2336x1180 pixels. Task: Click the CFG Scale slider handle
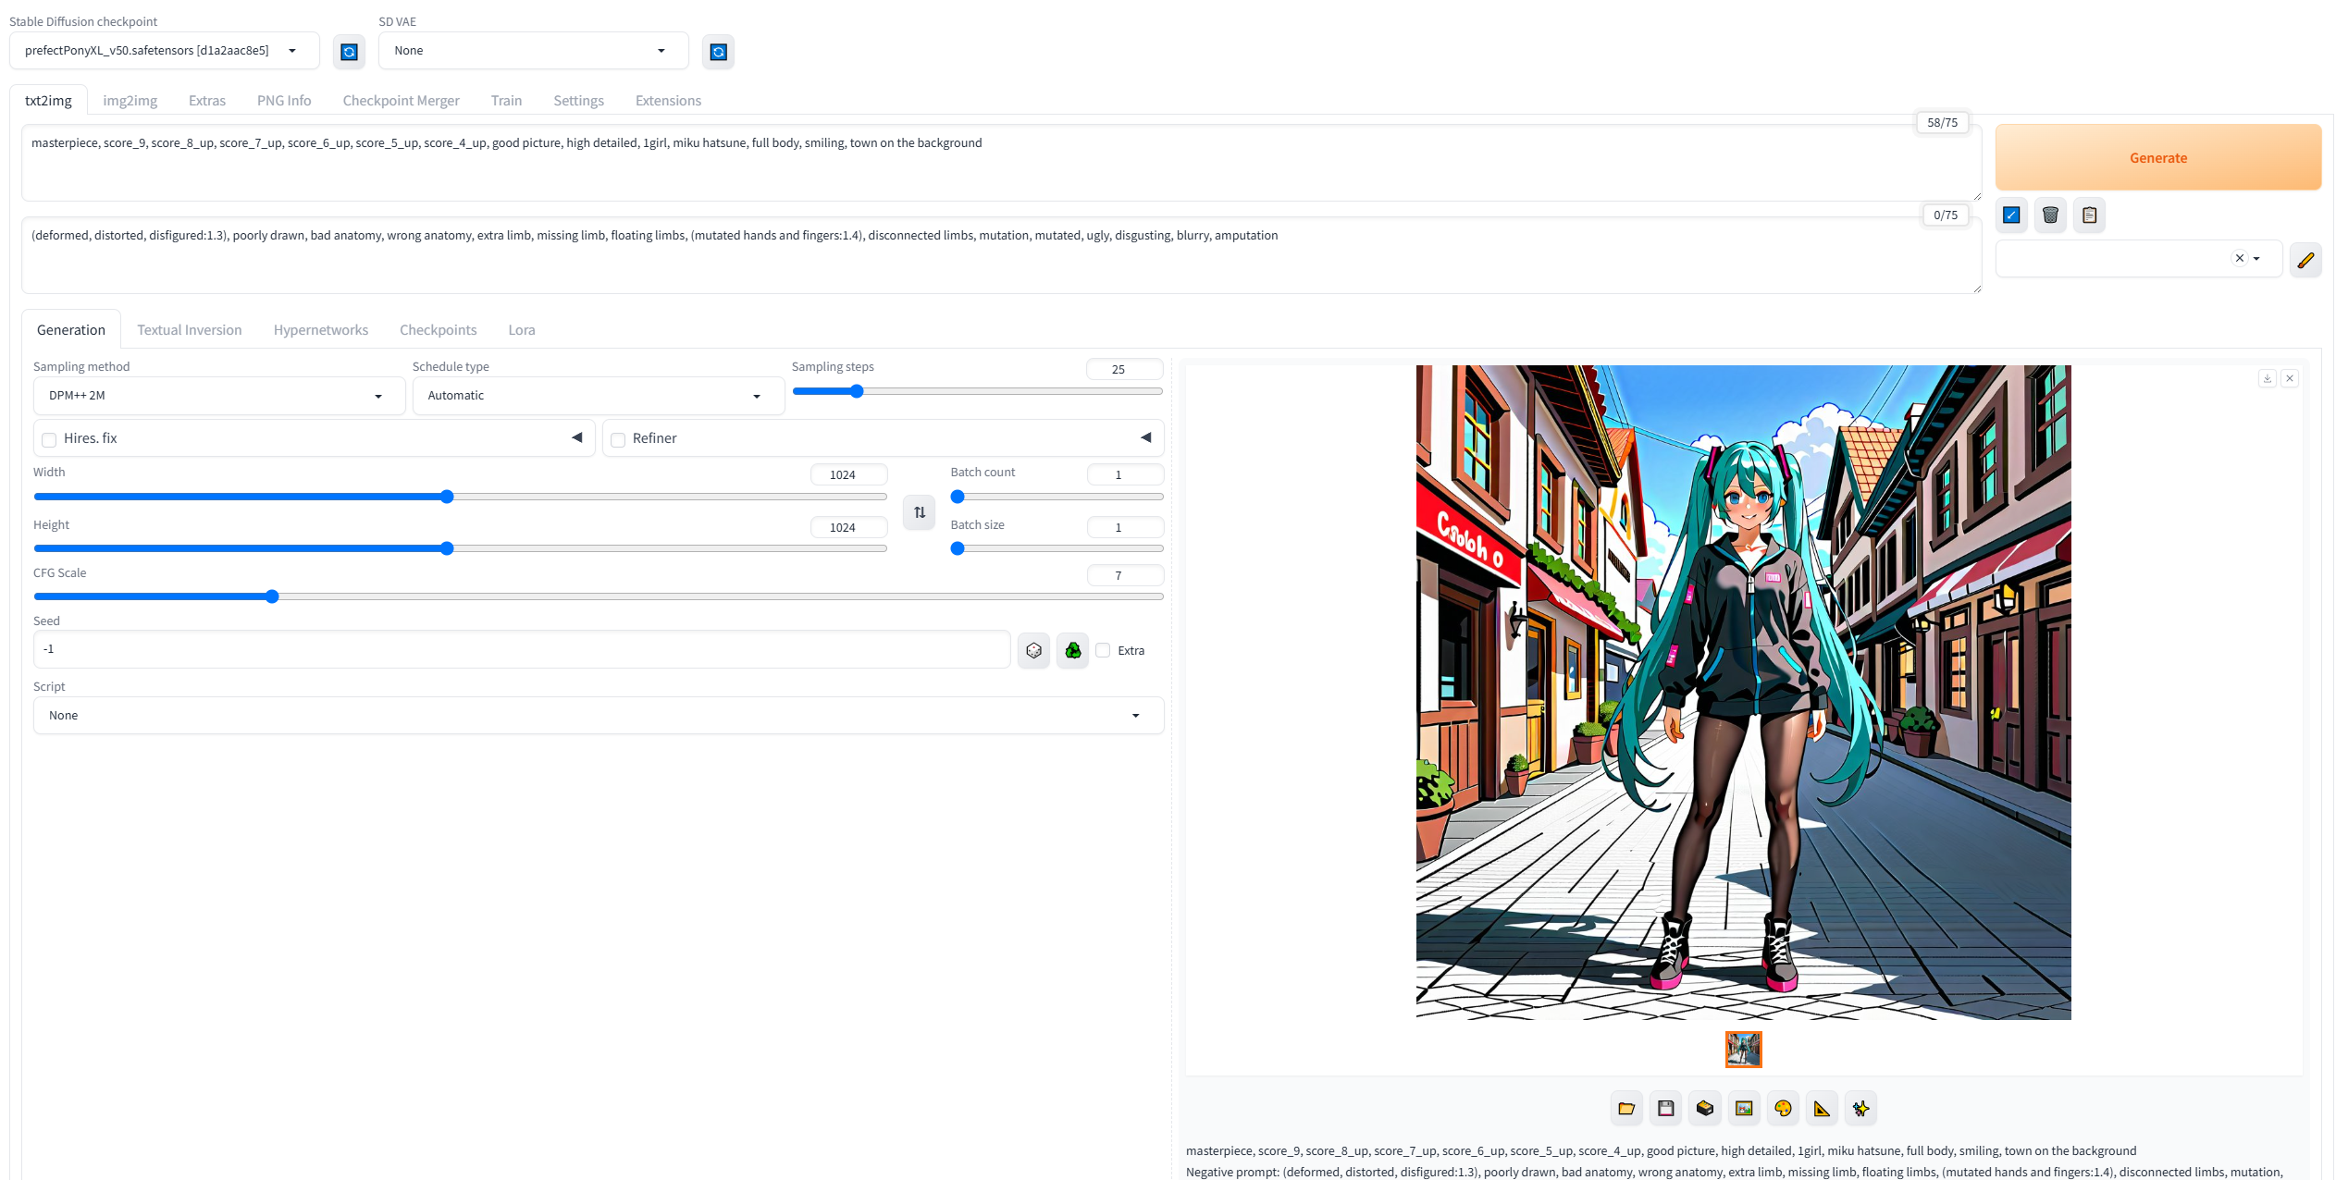pyautogui.click(x=272, y=596)
